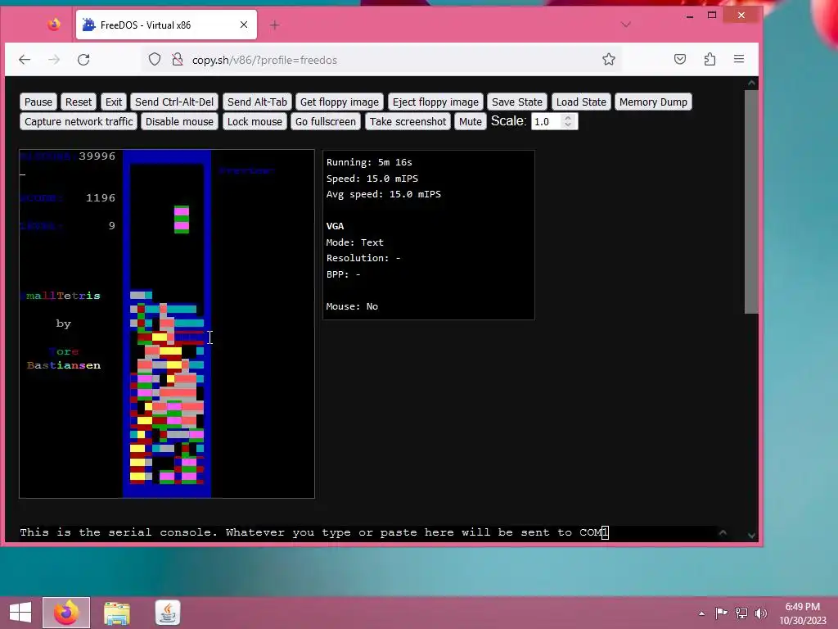The height and width of the screenshot is (629, 838).
Task: Send Ctrl-Alt-Del to the emulator
Action: (174, 102)
